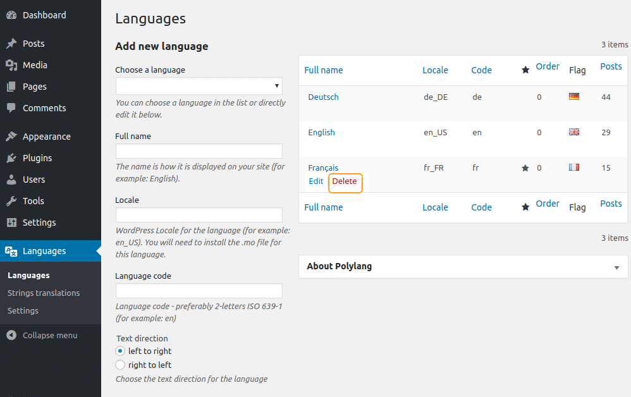Sort table by Order column header
Viewport: 631px width, 397px height.
[x=548, y=66]
